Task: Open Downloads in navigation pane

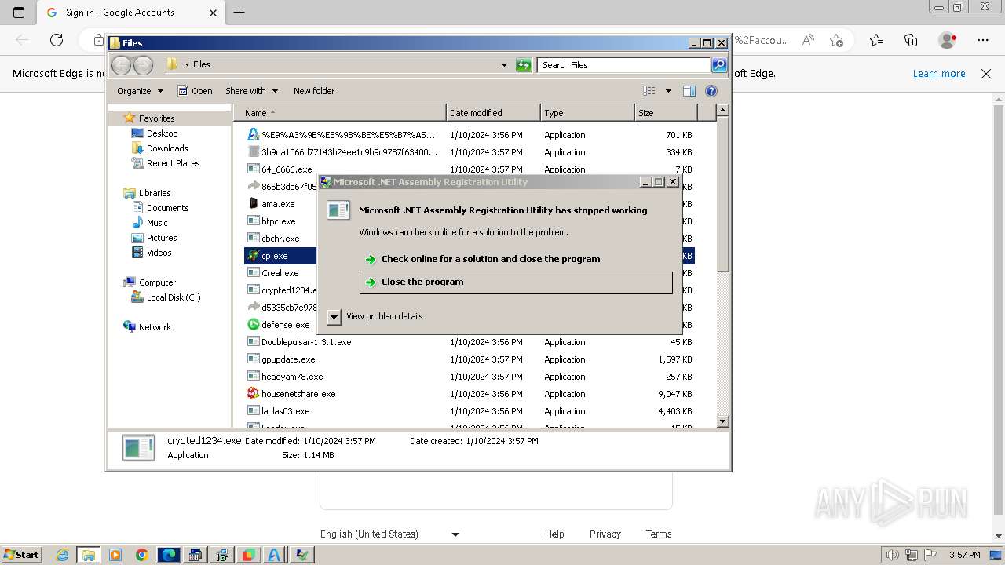Action: [167, 148]
